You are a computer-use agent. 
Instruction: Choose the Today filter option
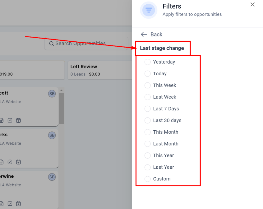[147, 74]
